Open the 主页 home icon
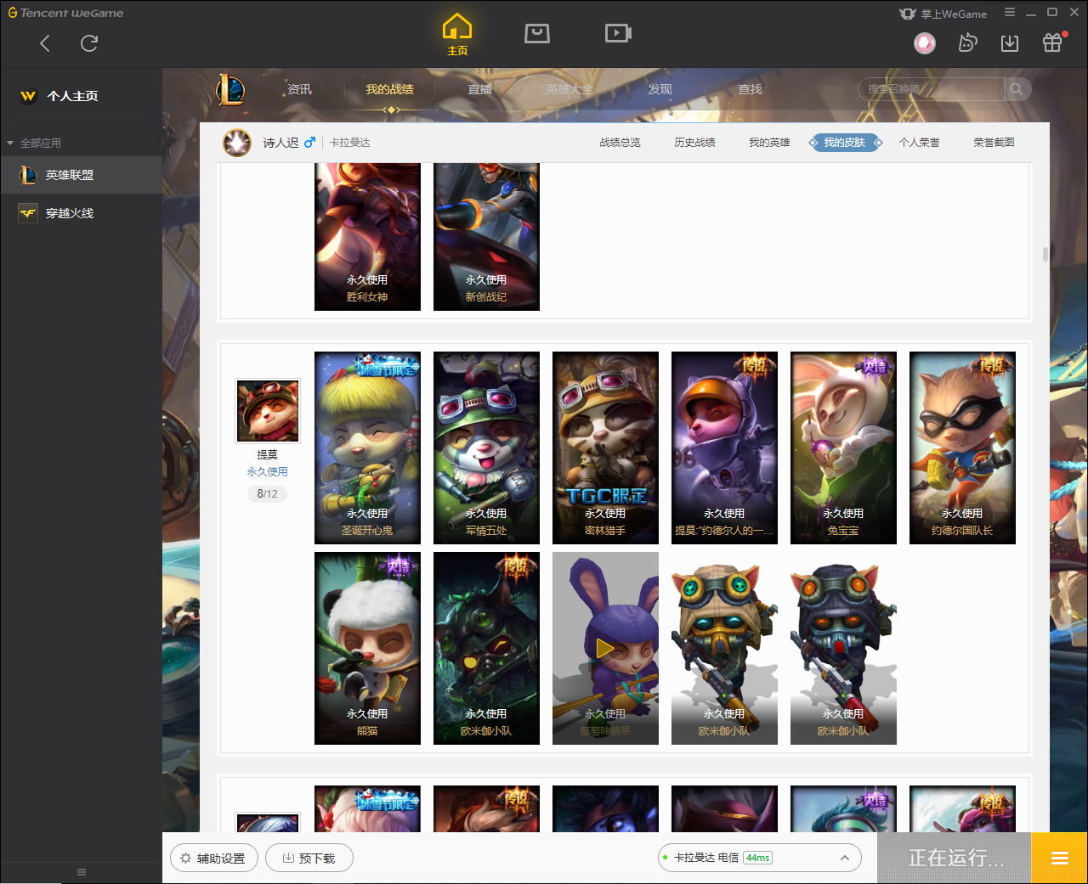This screenshot has width=1088, height=884. point(457,35)
